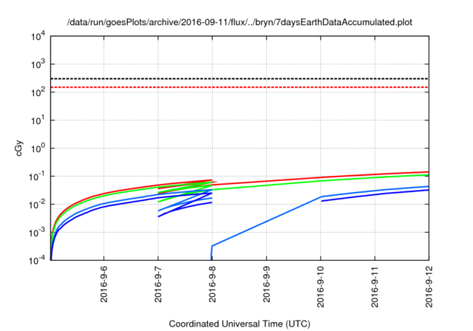This screenshot has height=331, width=473.
Task: Click the 10^2 y-axis tick label
Action: tap(38, 92)
